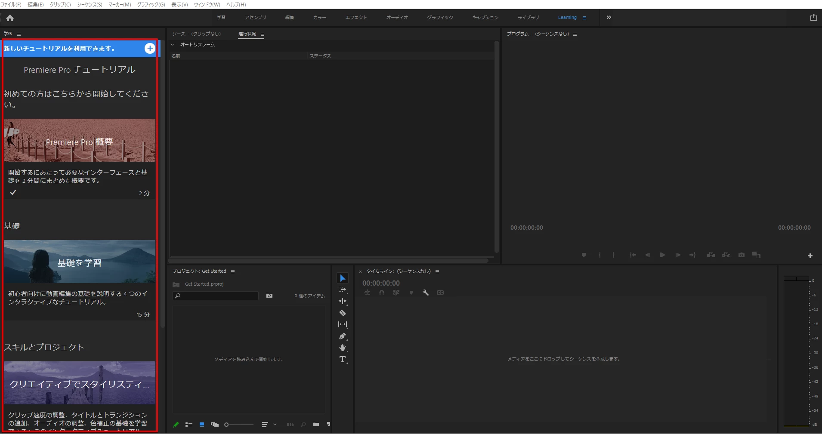Select the Pen tool
This screenshot has height=434, width=822.
[343, 336]
